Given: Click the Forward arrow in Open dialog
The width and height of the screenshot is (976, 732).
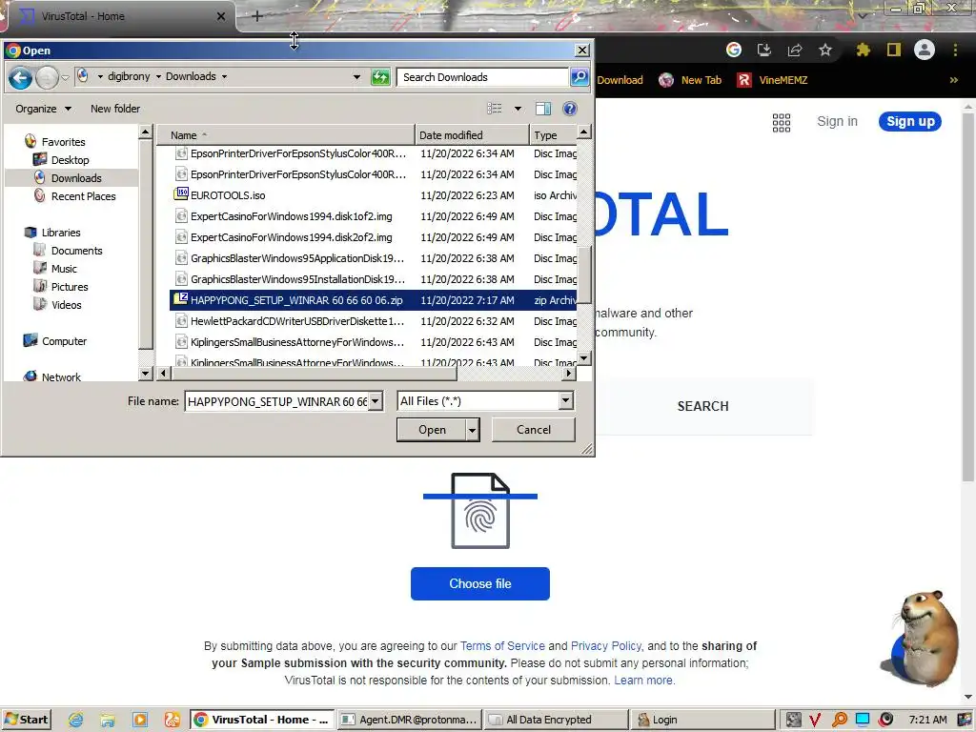Looking at the screenshot, I should 47,77.
